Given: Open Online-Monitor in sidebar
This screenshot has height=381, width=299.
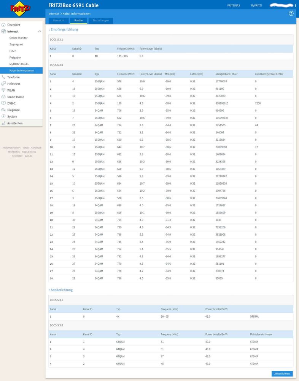Looking at the screenshot, I should [x=18, y=38].
